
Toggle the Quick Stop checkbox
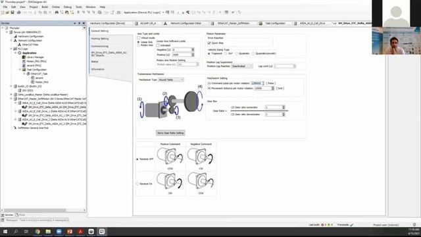(x=209, y=43)
